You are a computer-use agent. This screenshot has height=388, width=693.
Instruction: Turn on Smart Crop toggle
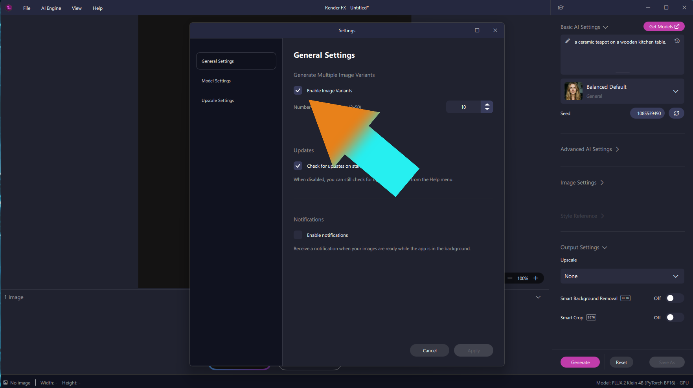click(x=675, y=317)
